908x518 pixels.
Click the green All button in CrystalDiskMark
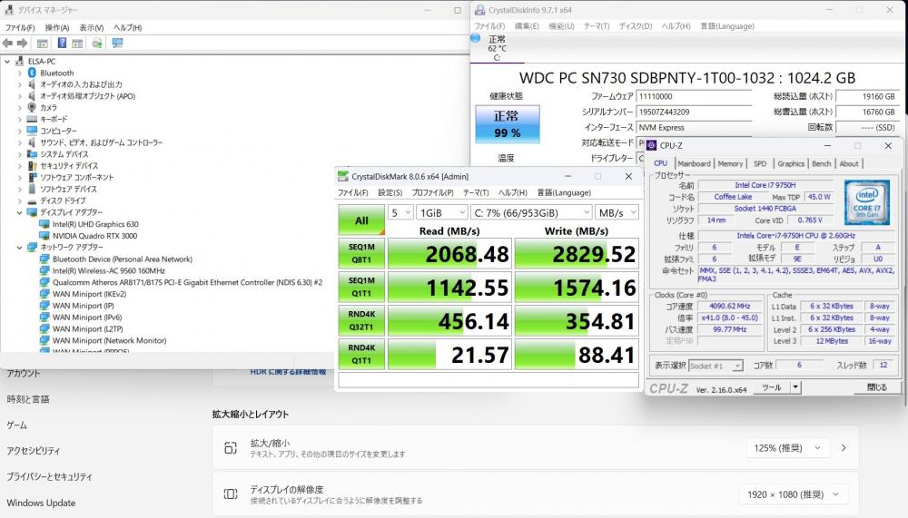[361, 220]
